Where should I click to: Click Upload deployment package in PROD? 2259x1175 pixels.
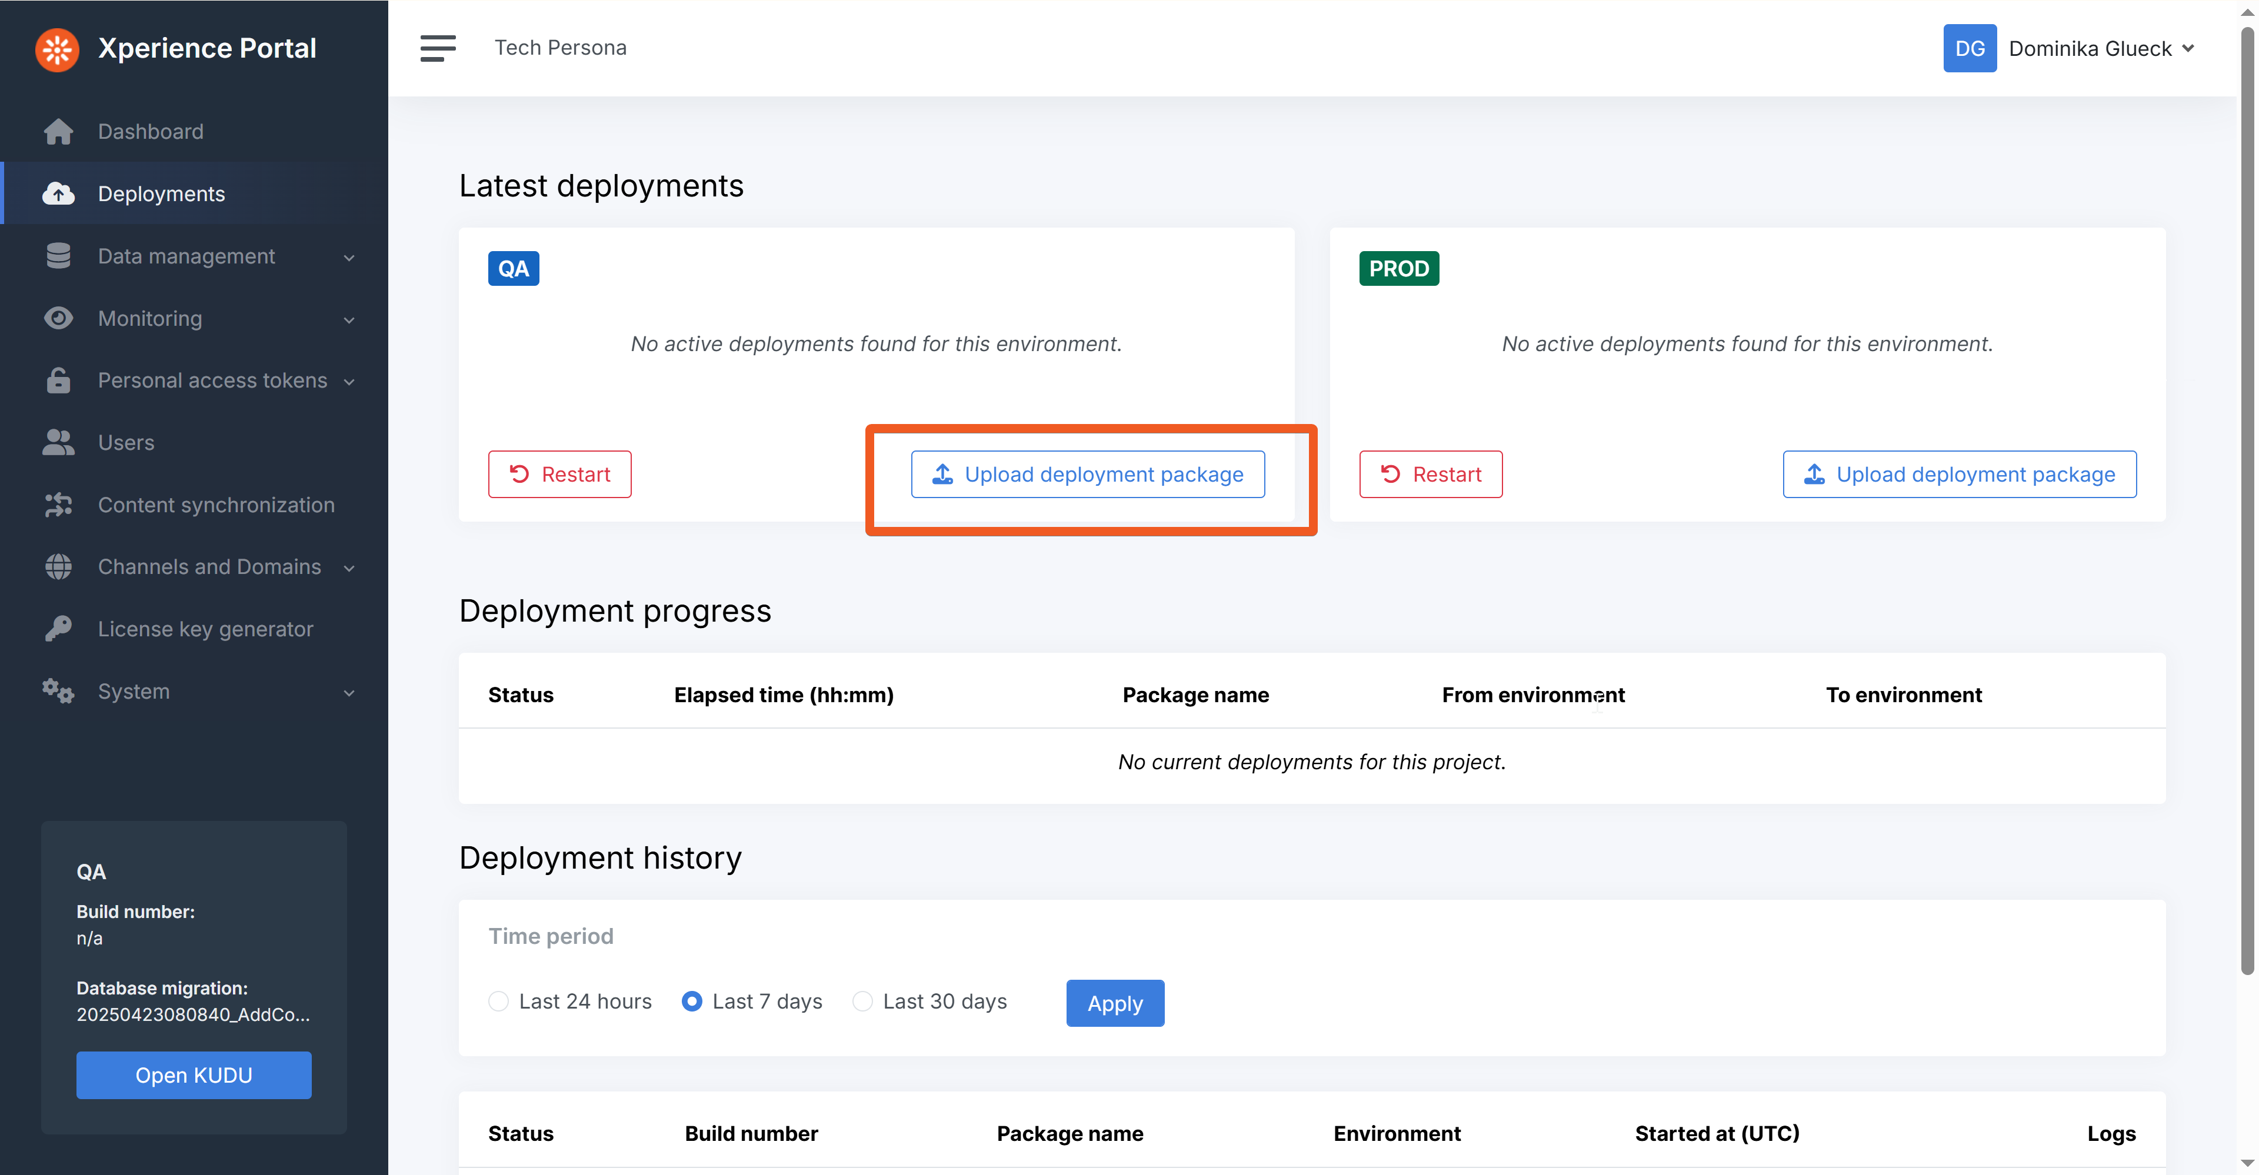(1959, 475)
